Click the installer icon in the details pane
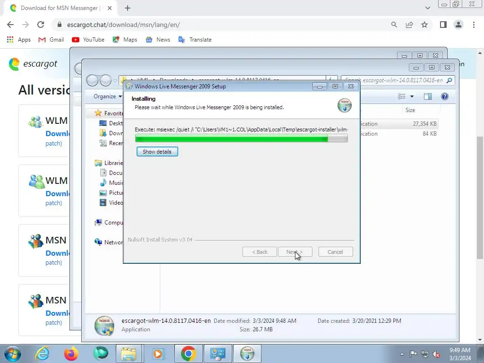484x363 pixels. 104,326
